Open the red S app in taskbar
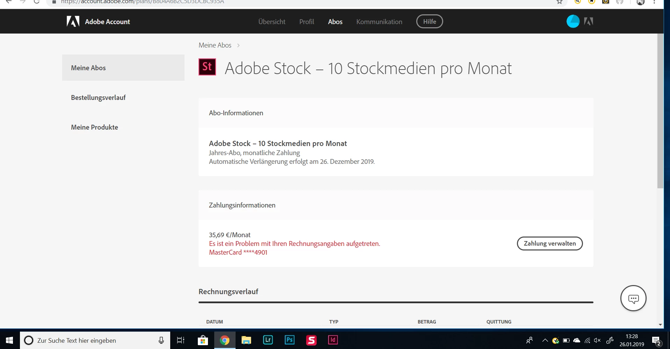This screenshot has height=349, width=670. click(311, 340)
